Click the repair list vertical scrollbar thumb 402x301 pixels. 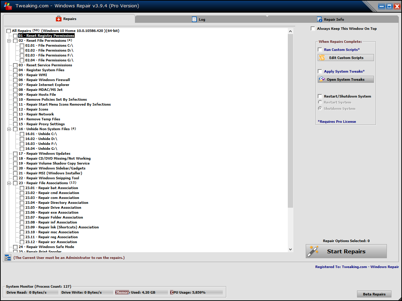coord(290,121)
